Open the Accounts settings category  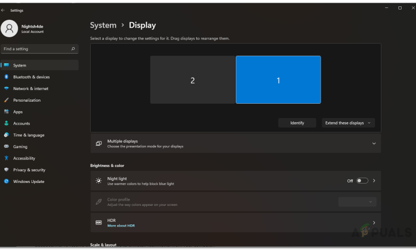(x=21, y=124)
